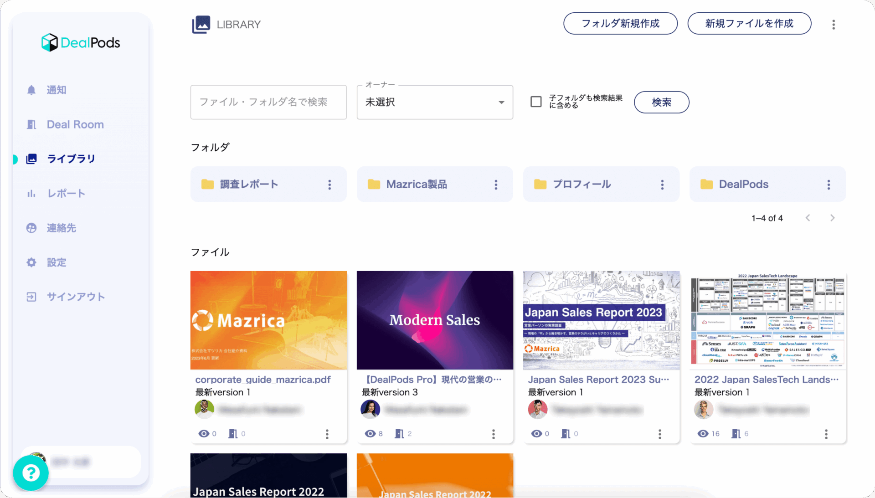
Task: Expand the オーナー dropdown
Action: 435,102
